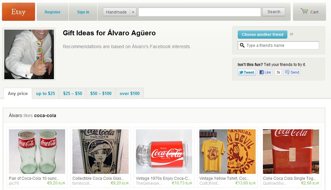Click the Register link
The width and height of the screenshot is (331, 190).
coord(53,12)
